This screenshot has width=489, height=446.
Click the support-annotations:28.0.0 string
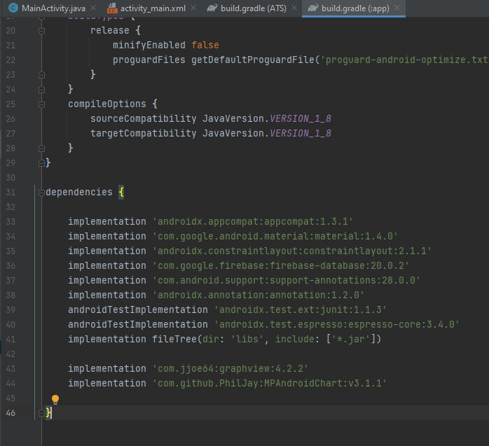coord(286,280)
